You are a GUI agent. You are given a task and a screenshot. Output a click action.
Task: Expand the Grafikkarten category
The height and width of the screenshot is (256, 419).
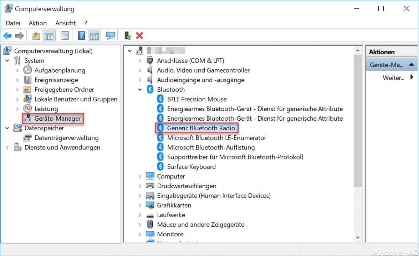pyautogui.click(x=140, y=205)
